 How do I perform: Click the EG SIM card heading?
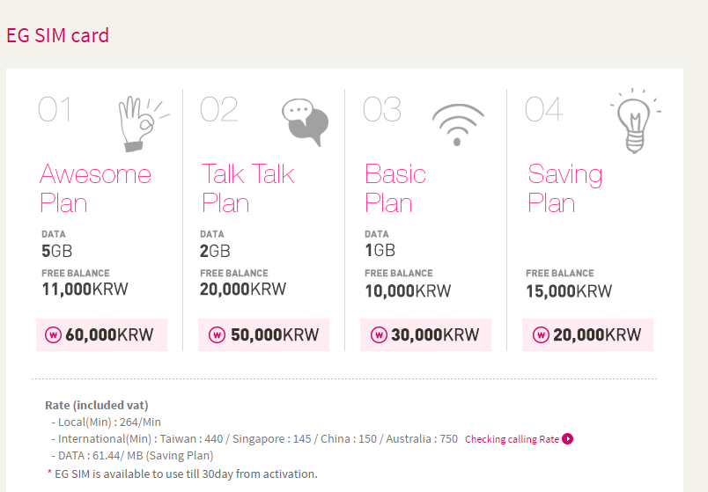click(x=57, y=36)
